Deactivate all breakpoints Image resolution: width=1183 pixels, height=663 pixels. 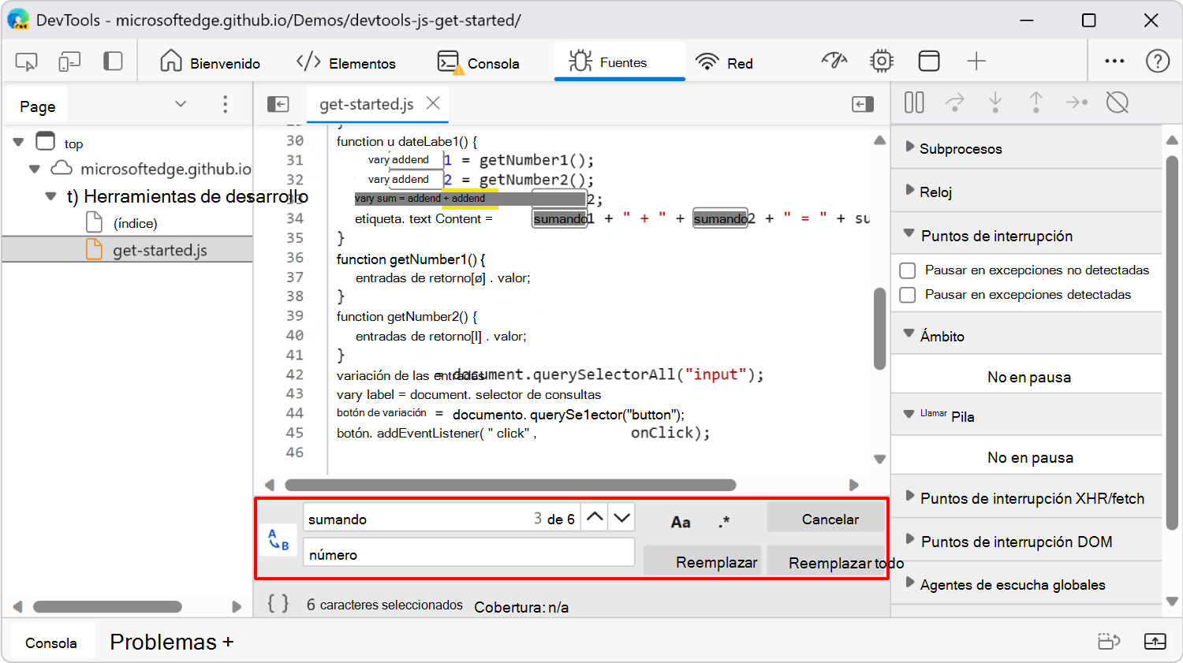click(x=1118, y=102)
